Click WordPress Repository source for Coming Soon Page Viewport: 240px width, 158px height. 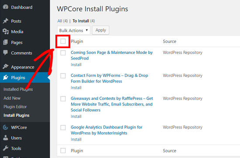182,53
